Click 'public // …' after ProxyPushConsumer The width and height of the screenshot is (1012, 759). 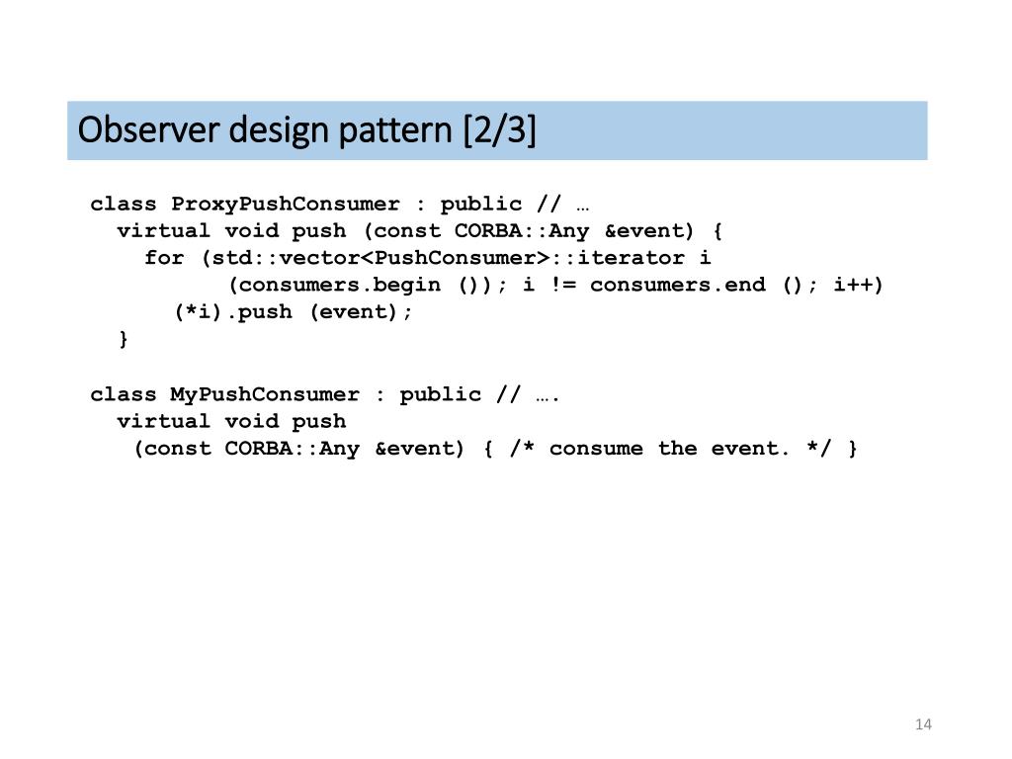point(514,204)
